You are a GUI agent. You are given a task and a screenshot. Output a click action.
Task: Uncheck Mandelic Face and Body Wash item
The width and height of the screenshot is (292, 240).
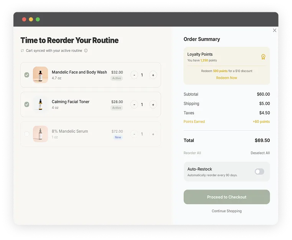click(x=27, y=75)
